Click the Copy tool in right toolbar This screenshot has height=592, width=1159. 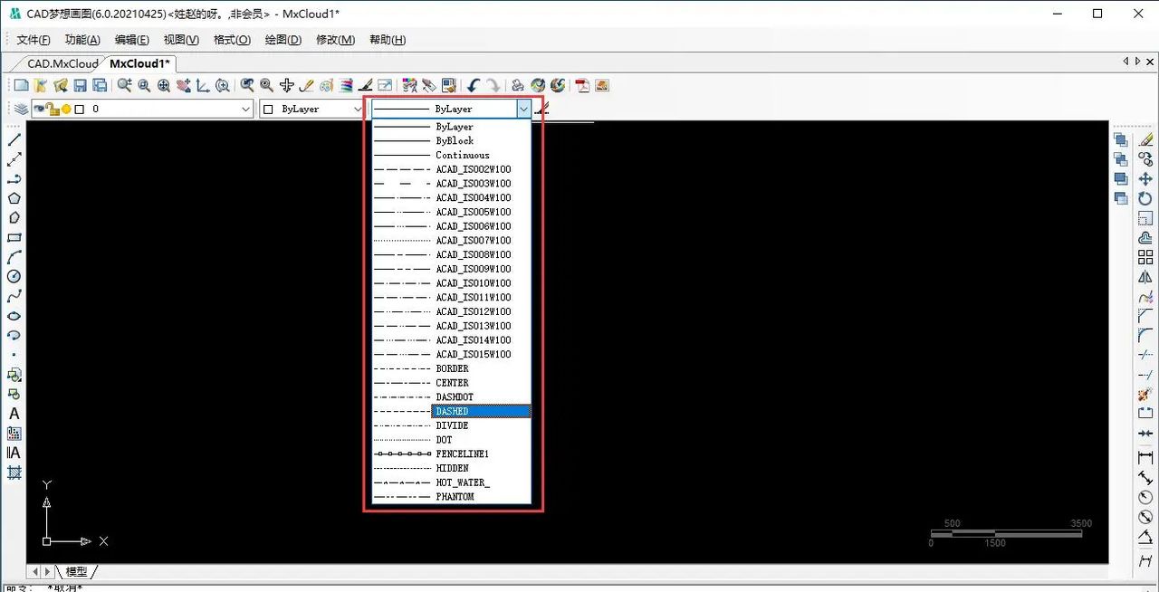coord(1145,159)
